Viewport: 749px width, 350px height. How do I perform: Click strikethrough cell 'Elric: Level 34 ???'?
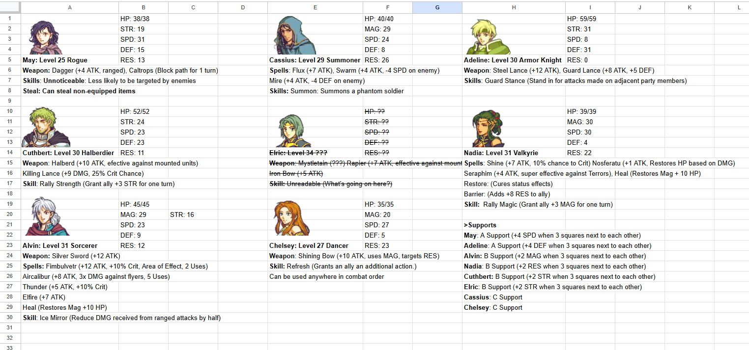coord(315,153)
